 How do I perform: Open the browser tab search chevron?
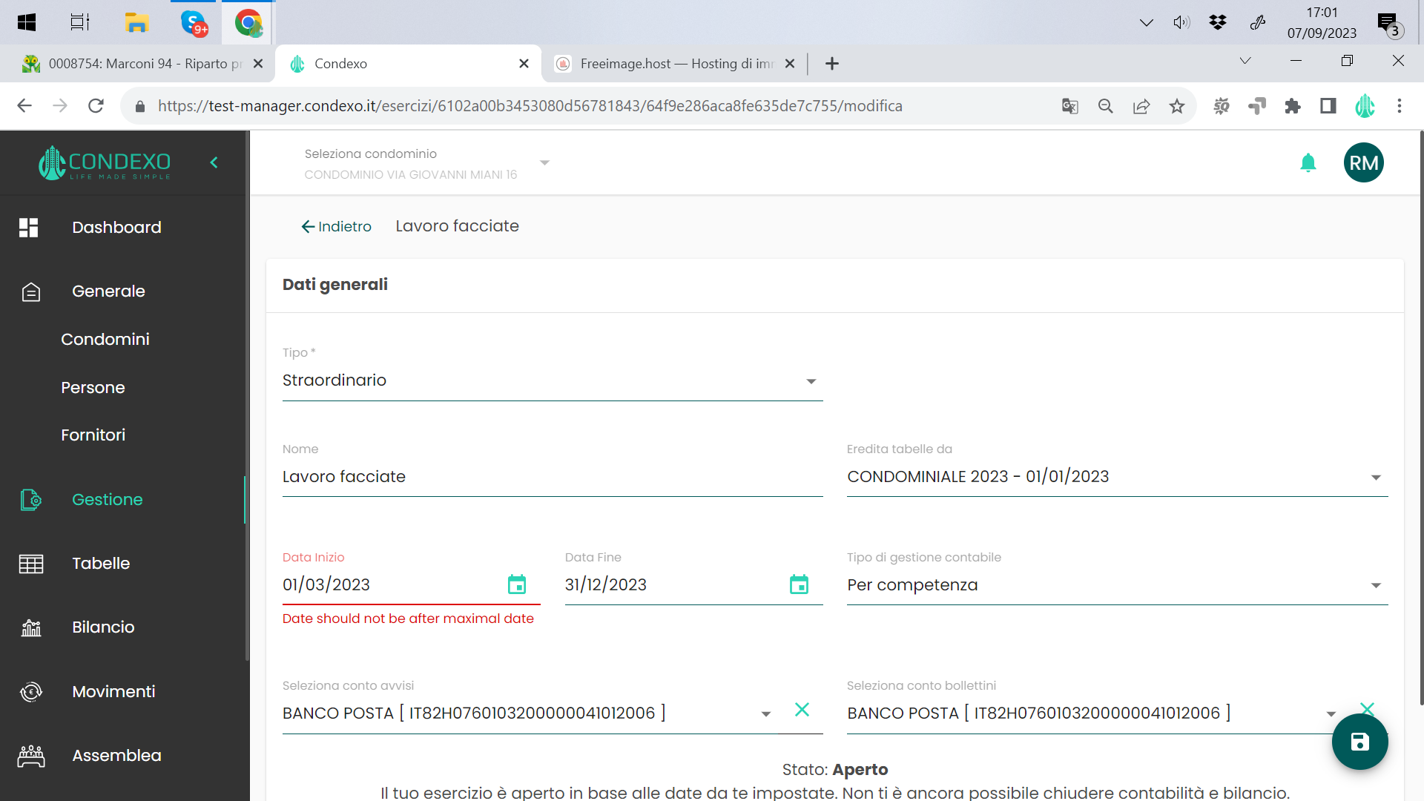[x=1245, y=61]
